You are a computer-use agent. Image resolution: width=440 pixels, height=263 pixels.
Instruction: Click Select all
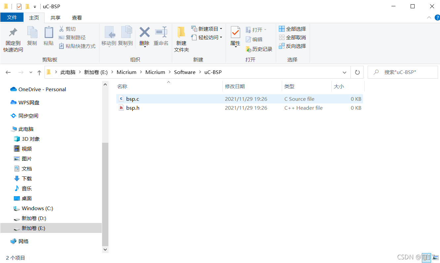[x=292, y=29]
